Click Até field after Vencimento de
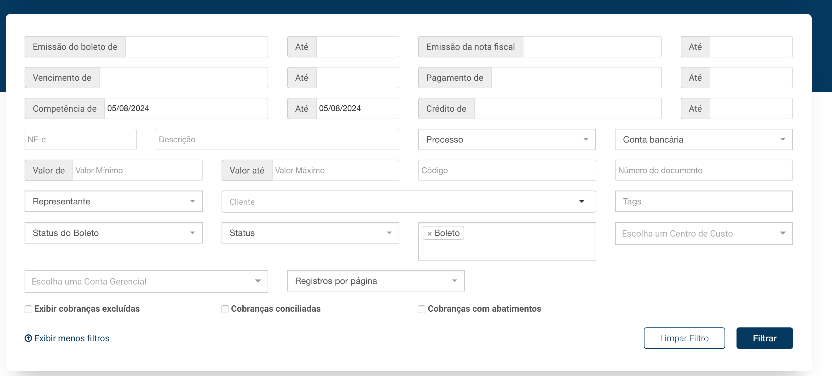Viewport: 832px width, 376px height. pyautogui.click(x=358, y=78)
